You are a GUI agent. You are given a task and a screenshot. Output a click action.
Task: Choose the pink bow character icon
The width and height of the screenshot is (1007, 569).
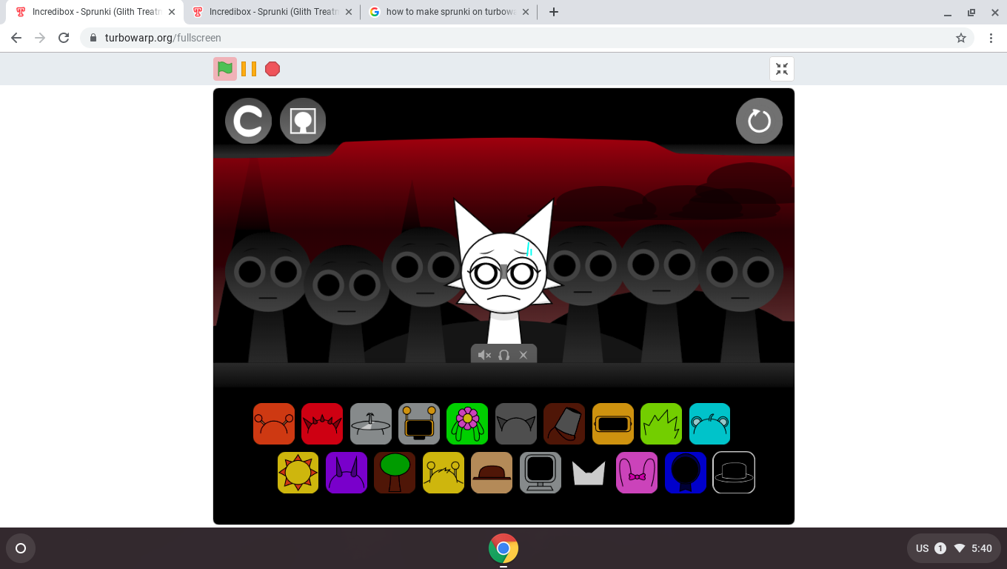[637, 472]
